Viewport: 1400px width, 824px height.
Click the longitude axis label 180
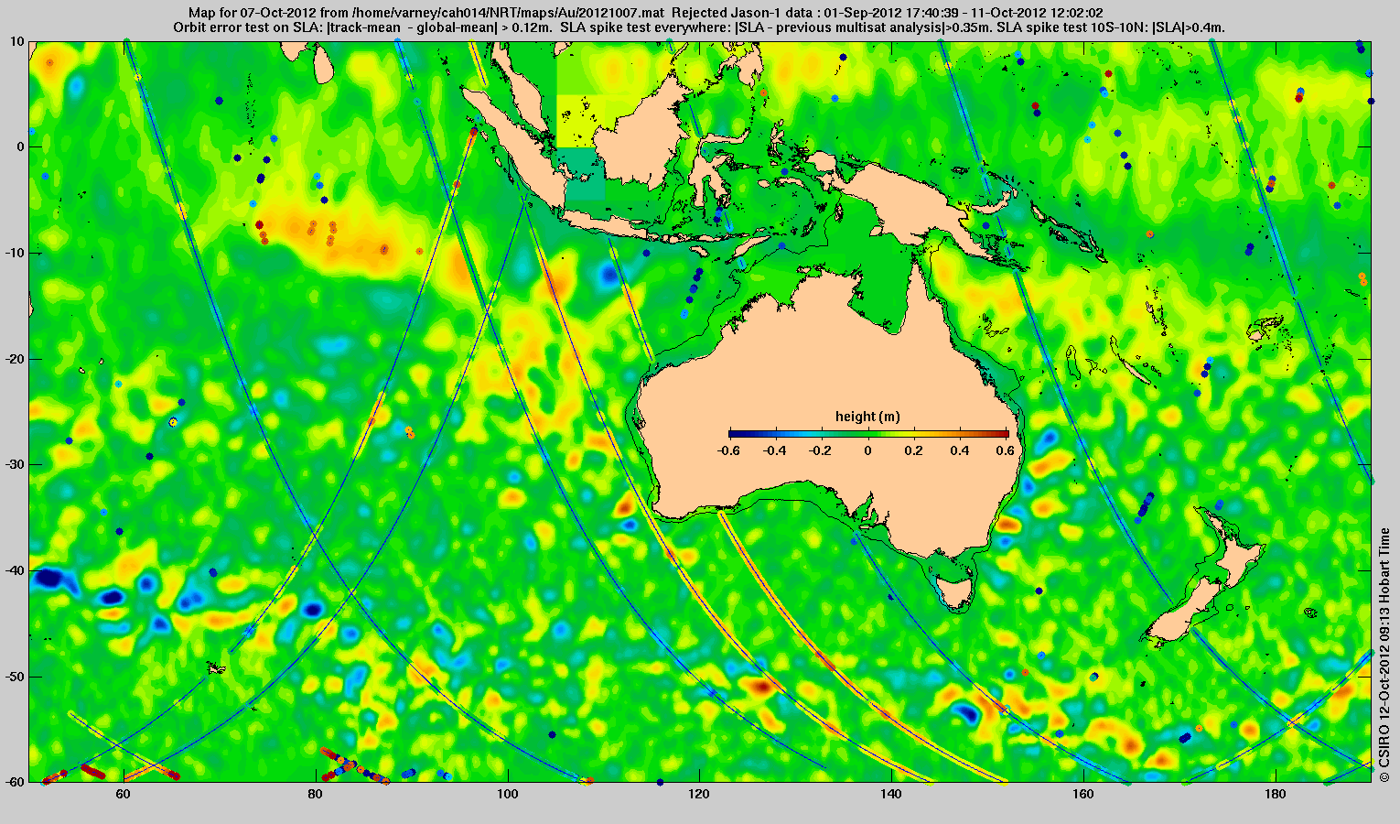(x=1276, y=794)
